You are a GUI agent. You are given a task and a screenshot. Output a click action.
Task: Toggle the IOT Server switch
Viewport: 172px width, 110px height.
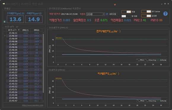[146, 11]
